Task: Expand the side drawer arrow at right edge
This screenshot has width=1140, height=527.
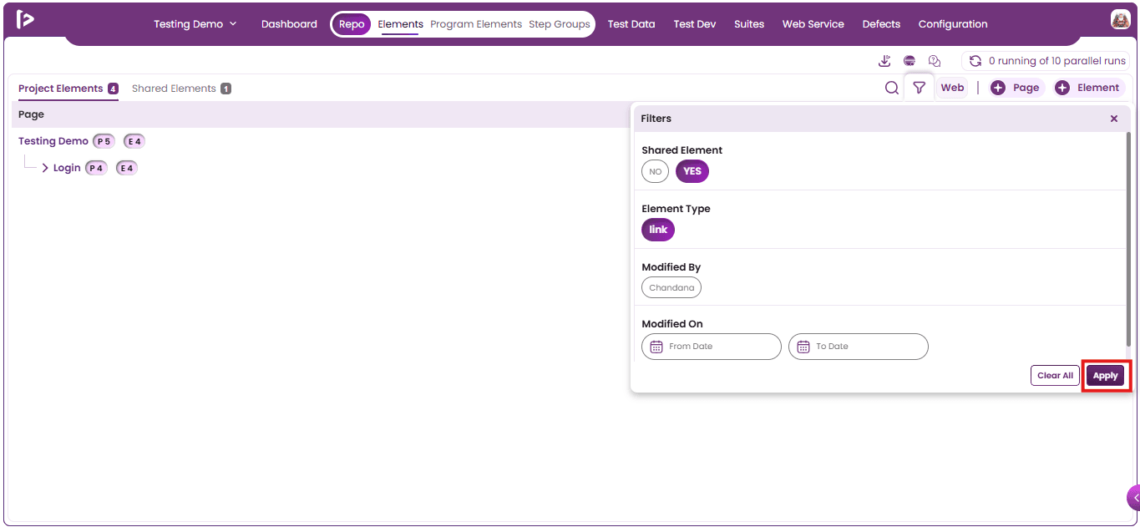Action: click(x=1134, y=498)
